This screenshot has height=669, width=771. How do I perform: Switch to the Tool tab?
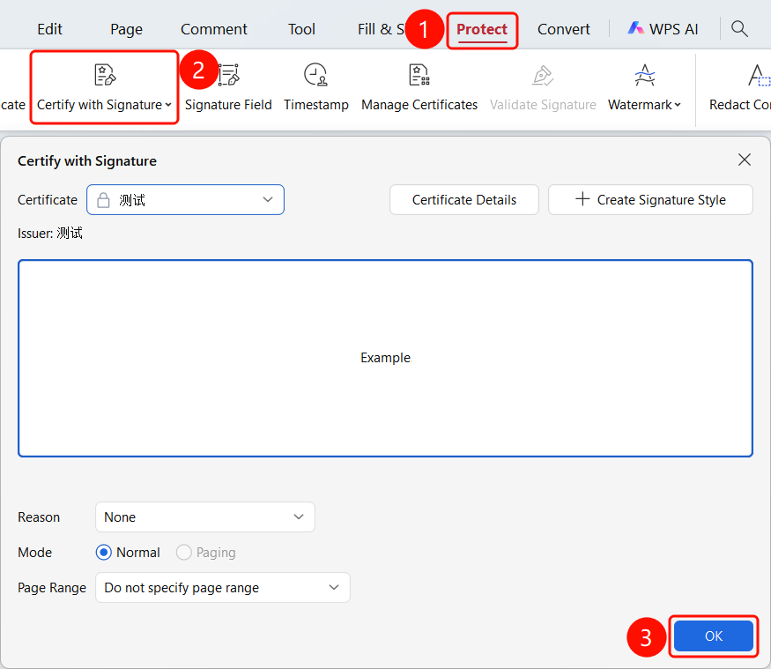(x=301, y=29)
